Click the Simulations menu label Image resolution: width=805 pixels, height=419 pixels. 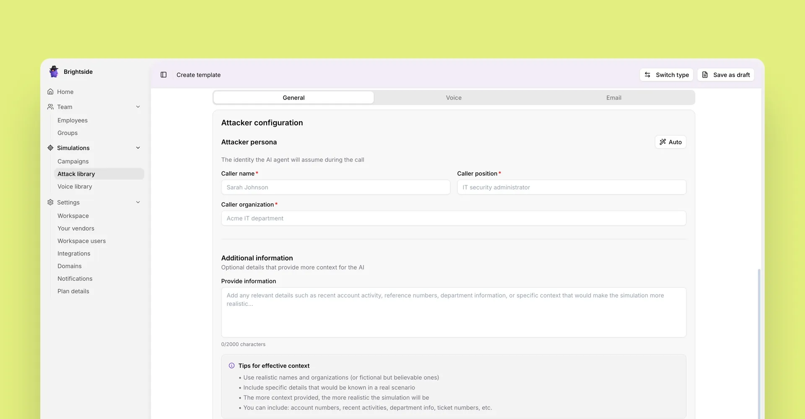coord(73,147)
